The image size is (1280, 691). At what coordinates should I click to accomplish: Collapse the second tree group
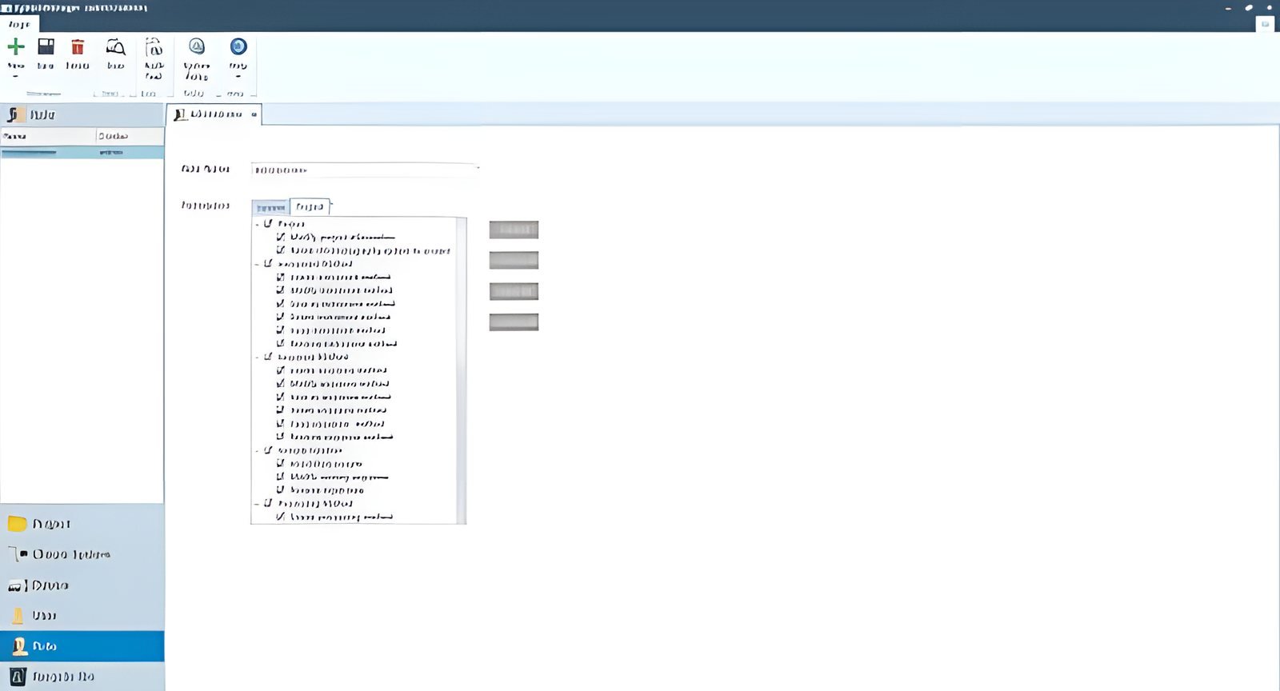coord(257,264)
